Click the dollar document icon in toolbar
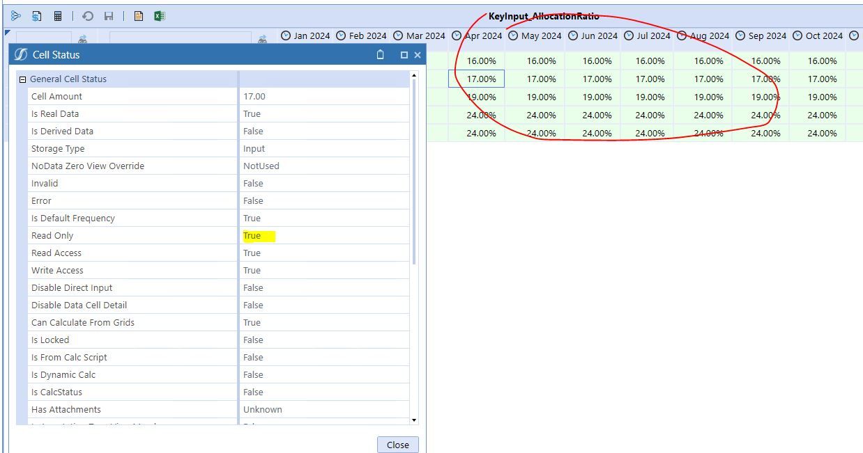Screen dimensions: 863x453 37,16
